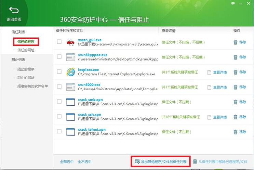Click 信任列表 sidebar heading
Viewport: 254px width, 170px height.
18,32
